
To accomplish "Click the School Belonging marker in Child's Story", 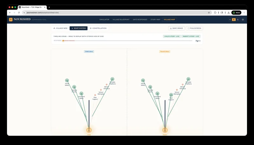I will pos(101,90).
